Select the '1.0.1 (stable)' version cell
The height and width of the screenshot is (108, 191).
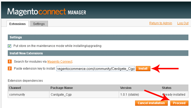[140, 95]
